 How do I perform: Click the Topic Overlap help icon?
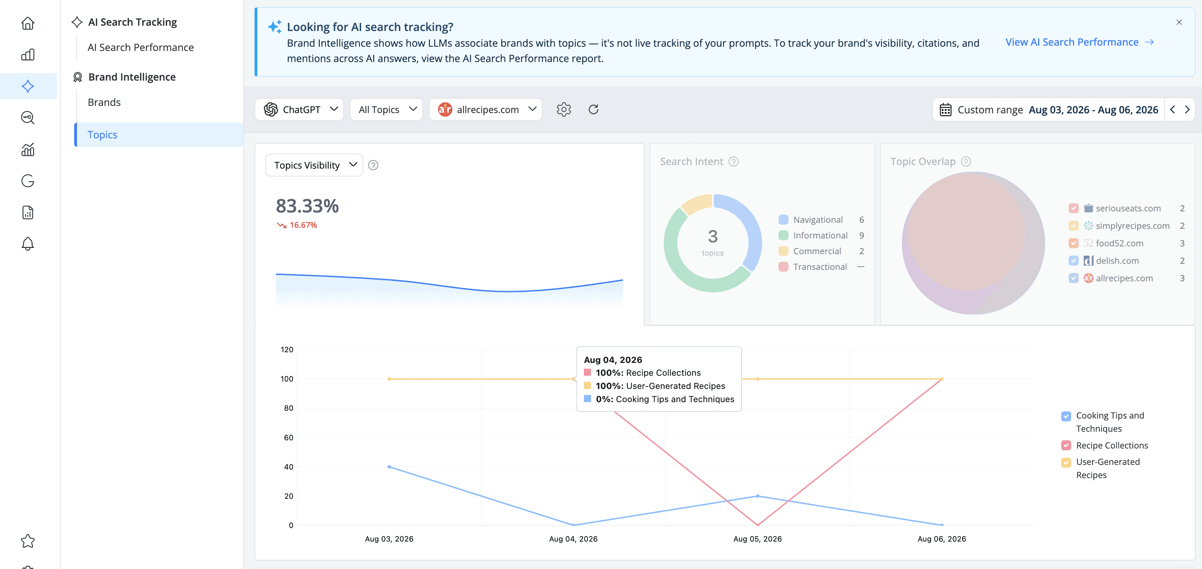click(966, 162)
